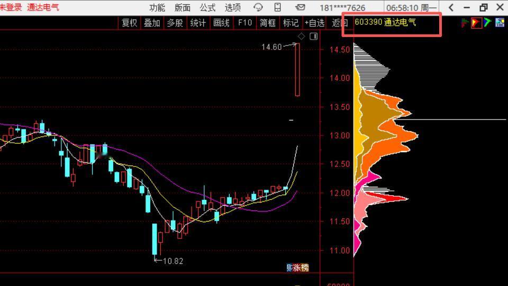Click the 14.50 price axis label
The width and height of the screenshot is (508, 286).
(340, 50)
